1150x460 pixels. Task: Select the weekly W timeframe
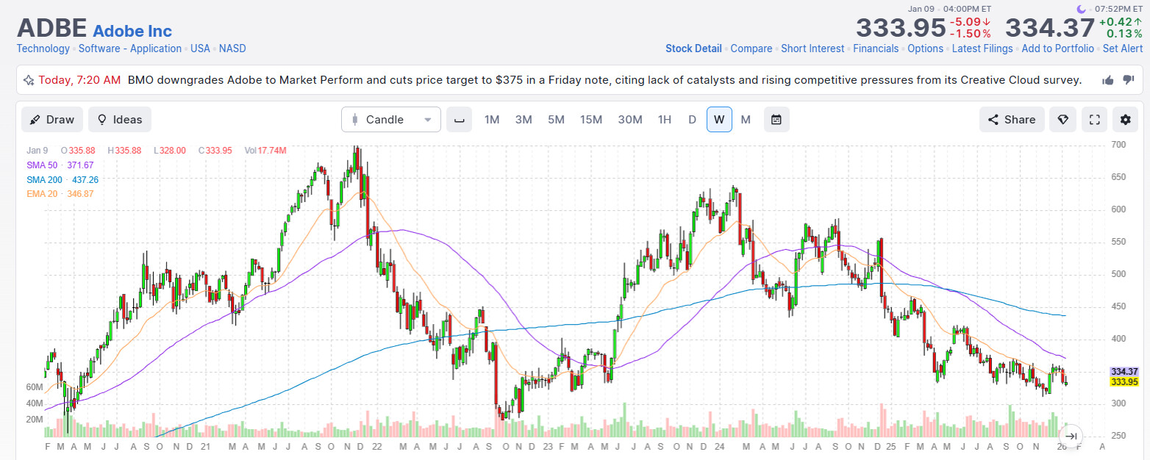(x=719, y=120)
